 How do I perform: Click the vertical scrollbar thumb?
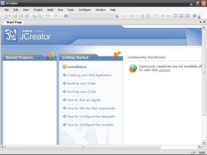point(204,73)
